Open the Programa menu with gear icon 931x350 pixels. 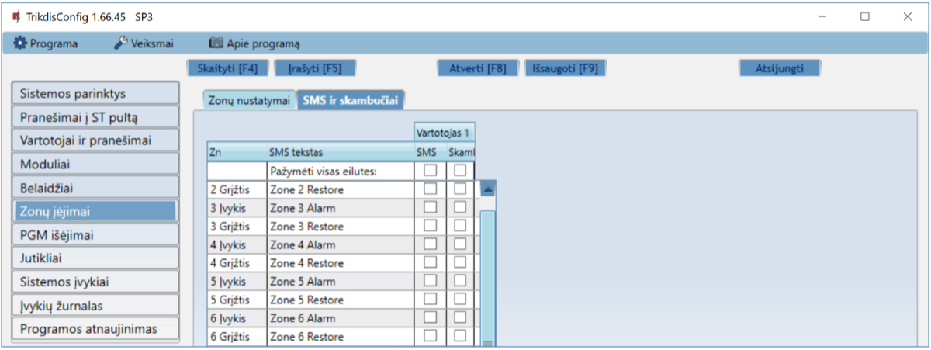(46, 43)
